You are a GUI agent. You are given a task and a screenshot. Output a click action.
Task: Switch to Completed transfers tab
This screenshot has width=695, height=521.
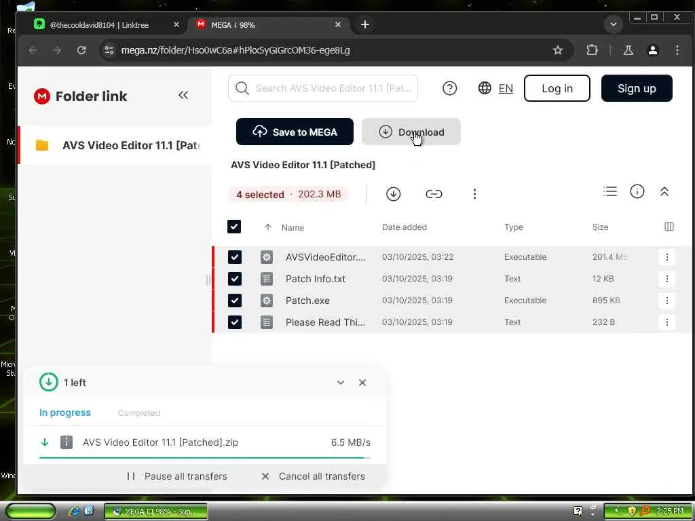click(x=138, y=413)
